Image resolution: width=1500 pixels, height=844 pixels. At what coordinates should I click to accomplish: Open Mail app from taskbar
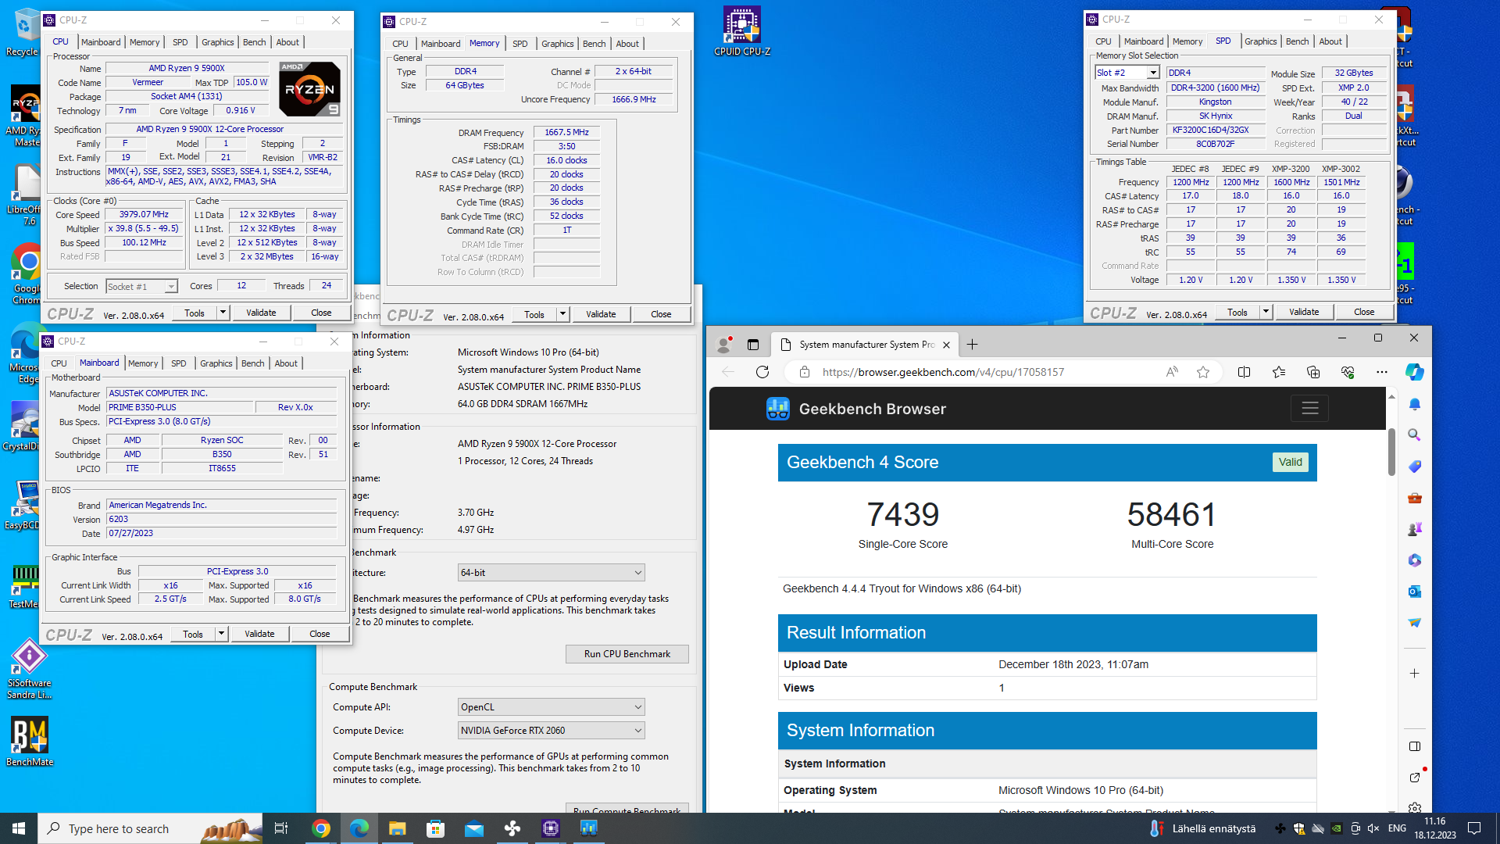click(x=474, y=828)
